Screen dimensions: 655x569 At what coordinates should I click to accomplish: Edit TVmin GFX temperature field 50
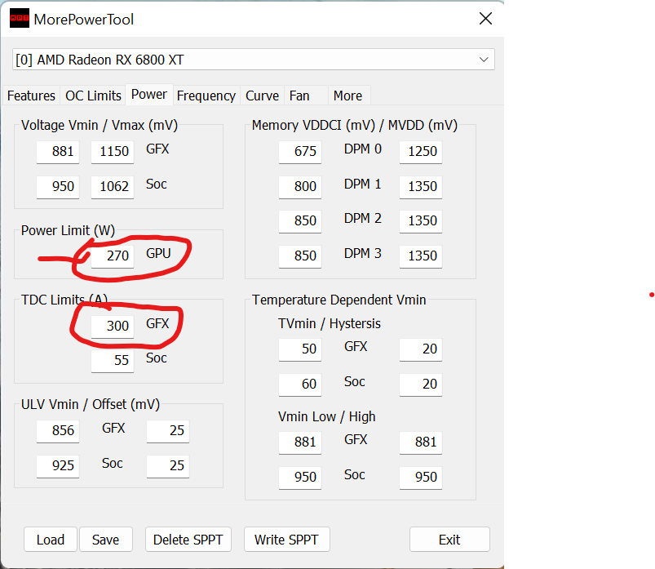tap(300, 349)
